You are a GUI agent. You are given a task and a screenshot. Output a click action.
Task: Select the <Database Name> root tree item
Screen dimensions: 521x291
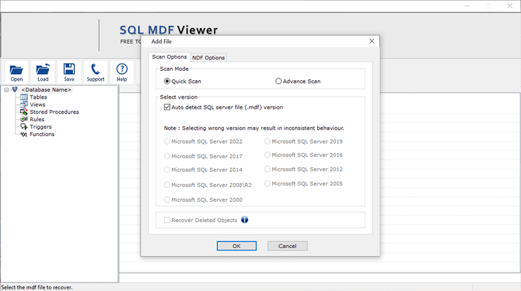click(46, 90)
